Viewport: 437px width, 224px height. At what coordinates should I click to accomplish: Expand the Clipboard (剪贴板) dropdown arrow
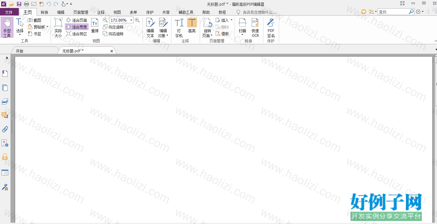click(47, 27)
